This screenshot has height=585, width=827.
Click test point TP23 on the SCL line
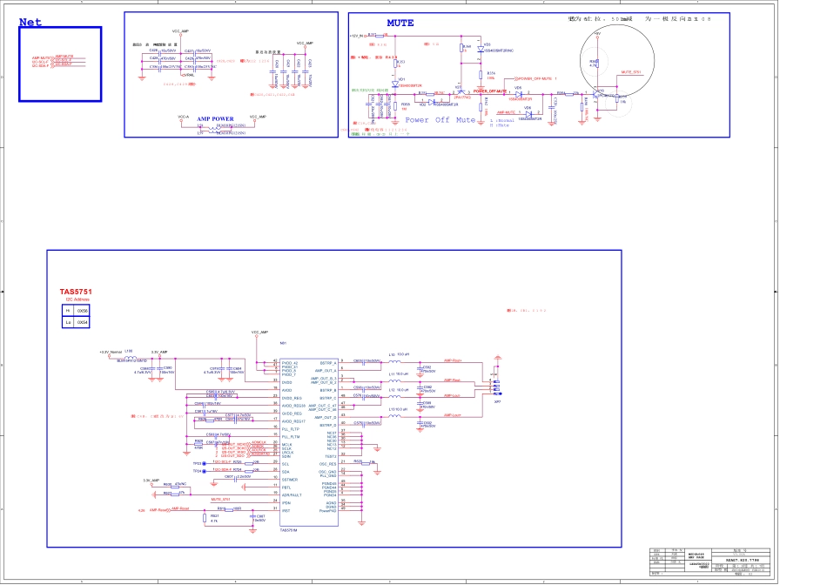[204, 464]
